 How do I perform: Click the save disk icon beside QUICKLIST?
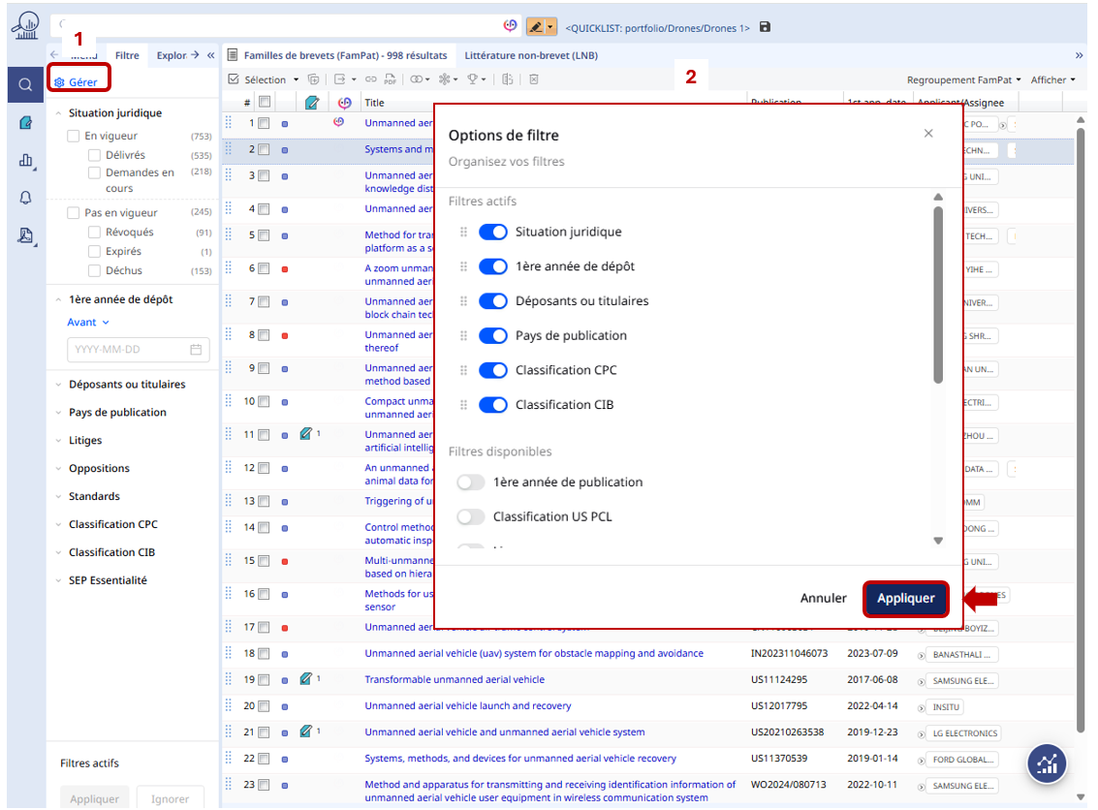pyautogui.click(x=765, y=27)
